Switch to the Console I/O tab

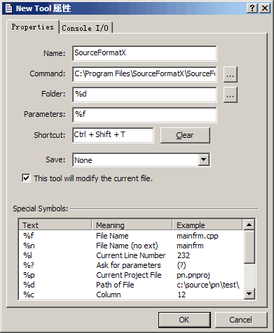click(x=85, y=28)
